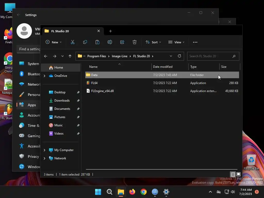Click the Delete trash icon

click(x=135, y=42)
